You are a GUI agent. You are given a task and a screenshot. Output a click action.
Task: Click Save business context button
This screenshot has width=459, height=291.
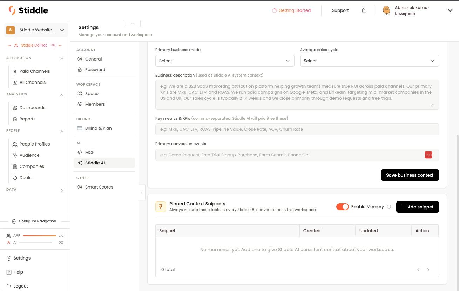pyautogui.click(x=410, y=175)
